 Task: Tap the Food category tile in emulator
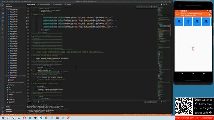179,21
